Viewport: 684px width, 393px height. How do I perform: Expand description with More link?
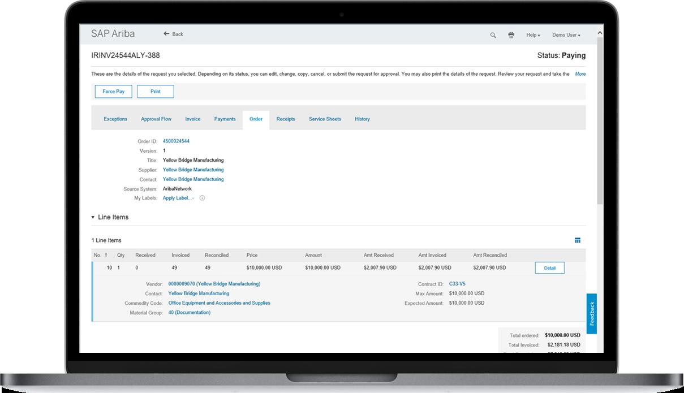pyautogui.click(x=580, y=74)
